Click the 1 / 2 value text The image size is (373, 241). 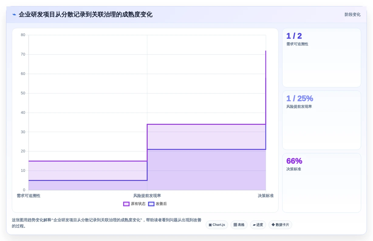tap(294, 36)
